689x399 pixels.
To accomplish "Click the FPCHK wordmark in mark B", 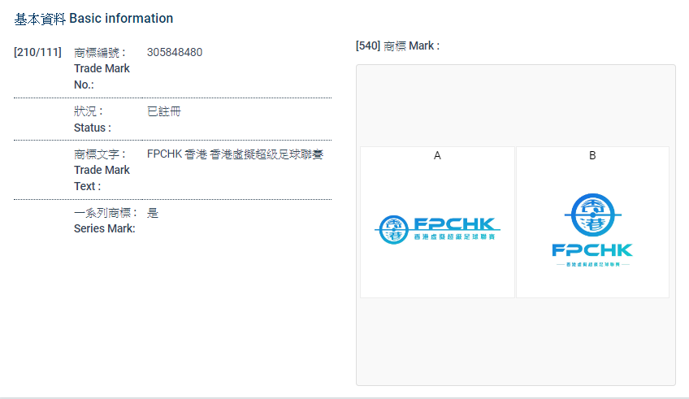I will pyautogui.click(x=591, y=250).
